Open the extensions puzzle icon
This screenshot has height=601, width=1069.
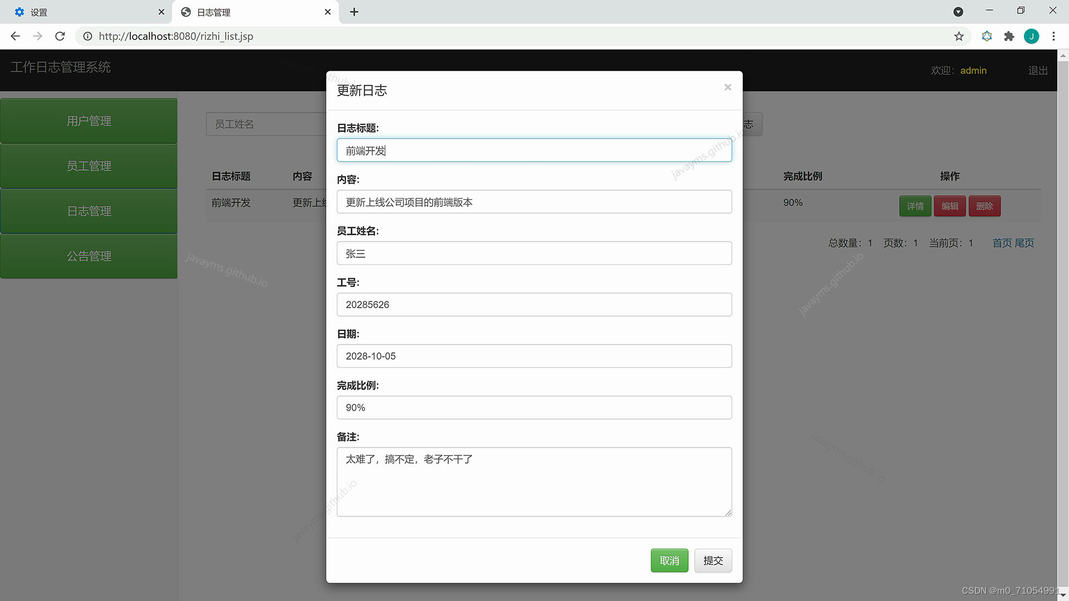click(1009, 36)
